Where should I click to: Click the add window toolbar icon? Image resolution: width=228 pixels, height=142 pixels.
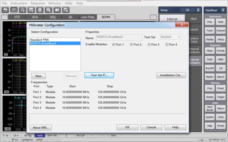[31, 10]
